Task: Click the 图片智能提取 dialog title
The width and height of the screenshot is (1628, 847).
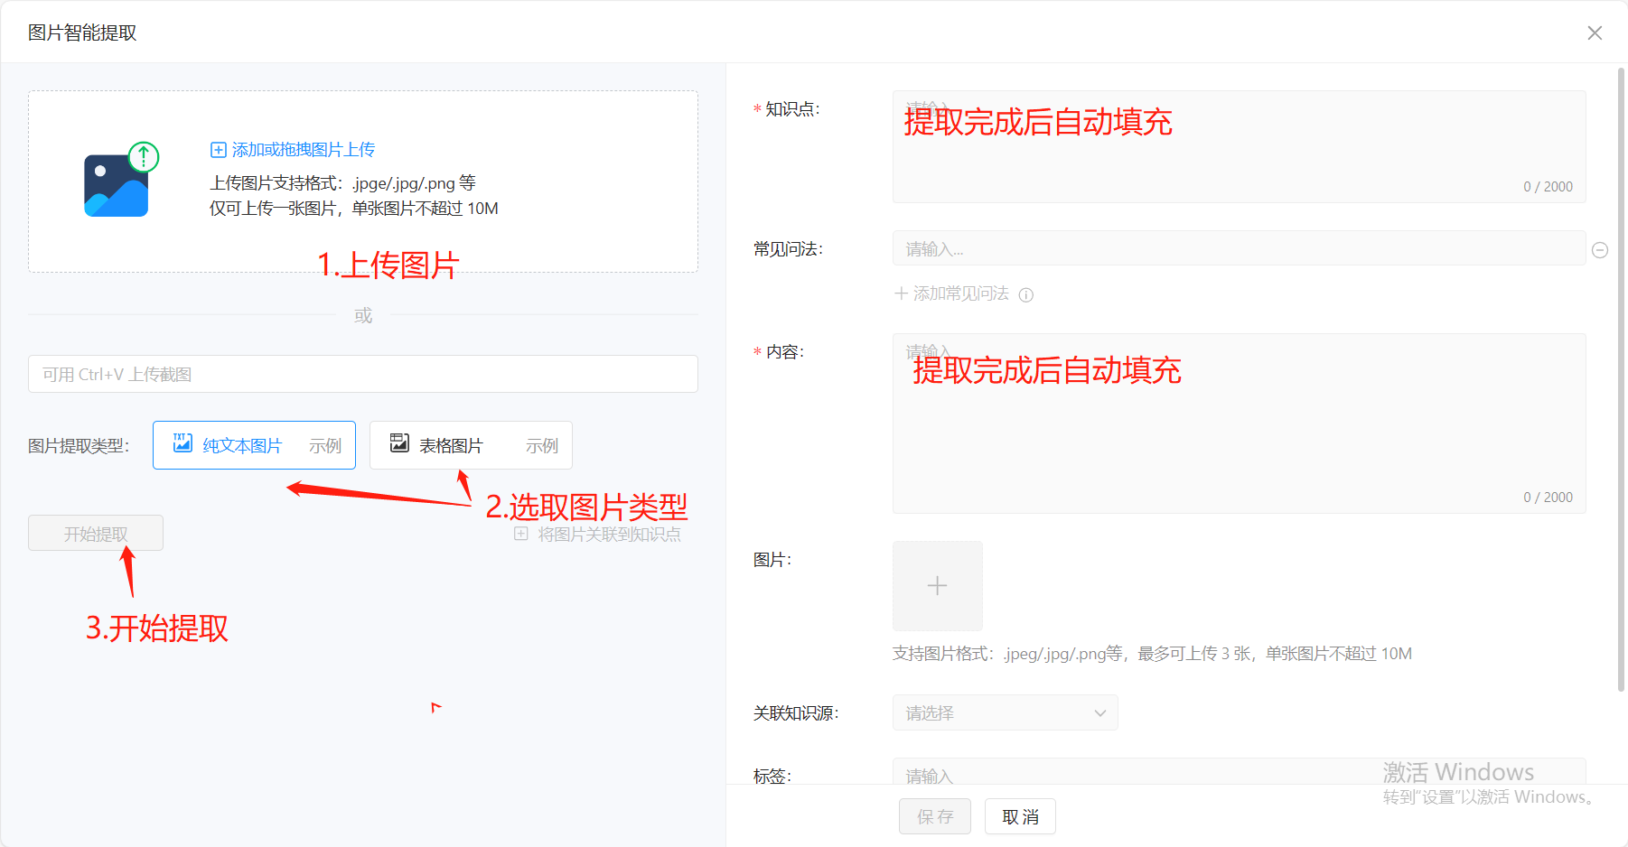Action: click(82, 33)
